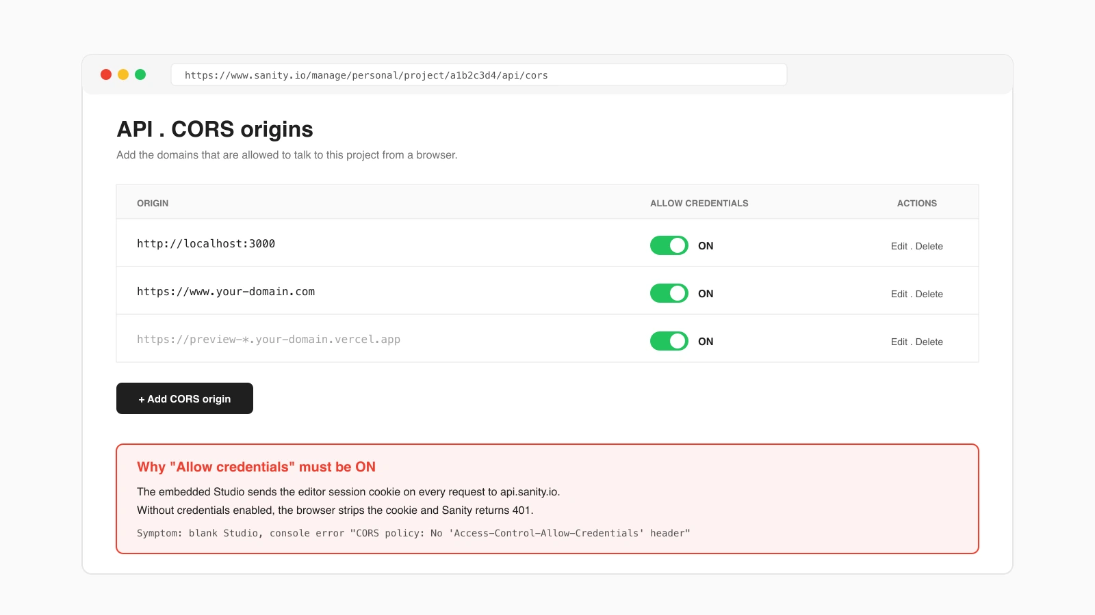Viewport: 1095px width, 615px height.
Task: Select the https://preview-*.your-domain.vercel.app origin text
Action: click(268, 339)
